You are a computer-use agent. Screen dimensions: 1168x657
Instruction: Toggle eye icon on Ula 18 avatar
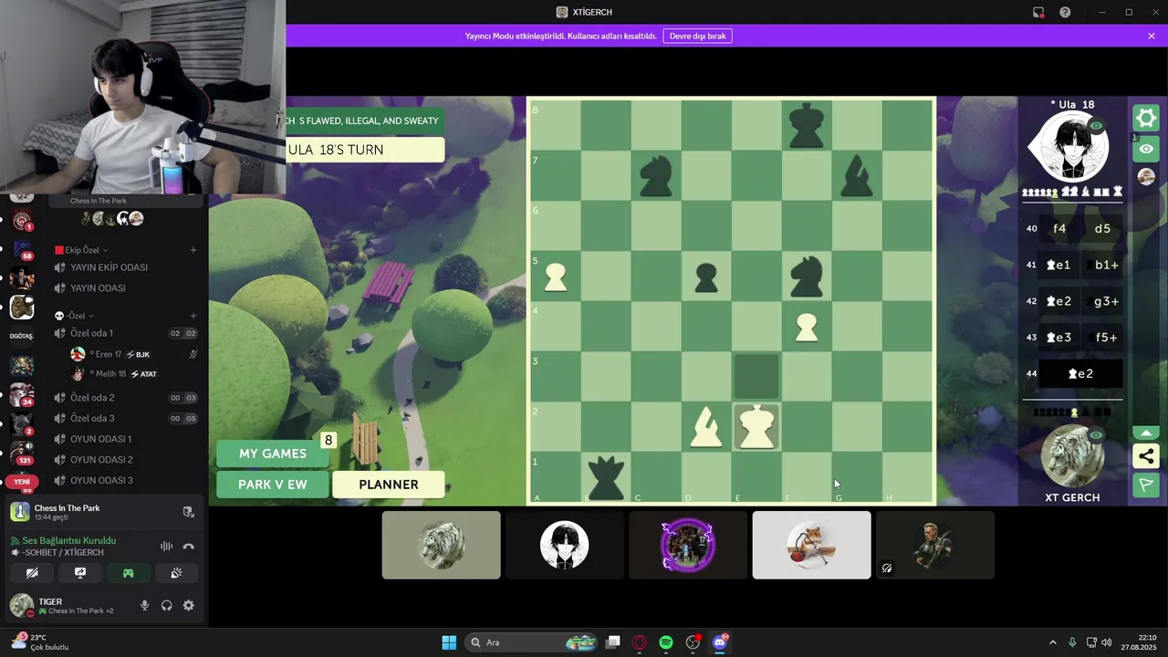tap(1097, 126)
